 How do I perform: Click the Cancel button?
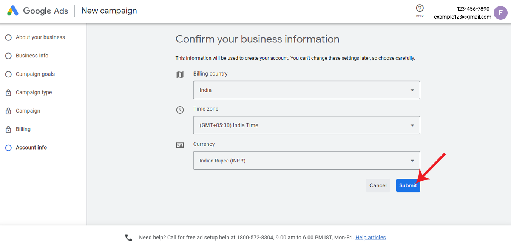(378, 185)
